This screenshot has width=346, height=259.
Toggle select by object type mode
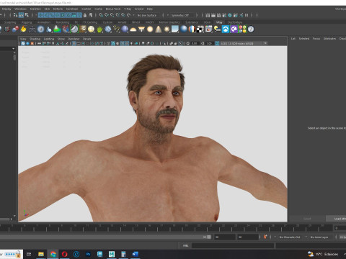coord(21,15)
